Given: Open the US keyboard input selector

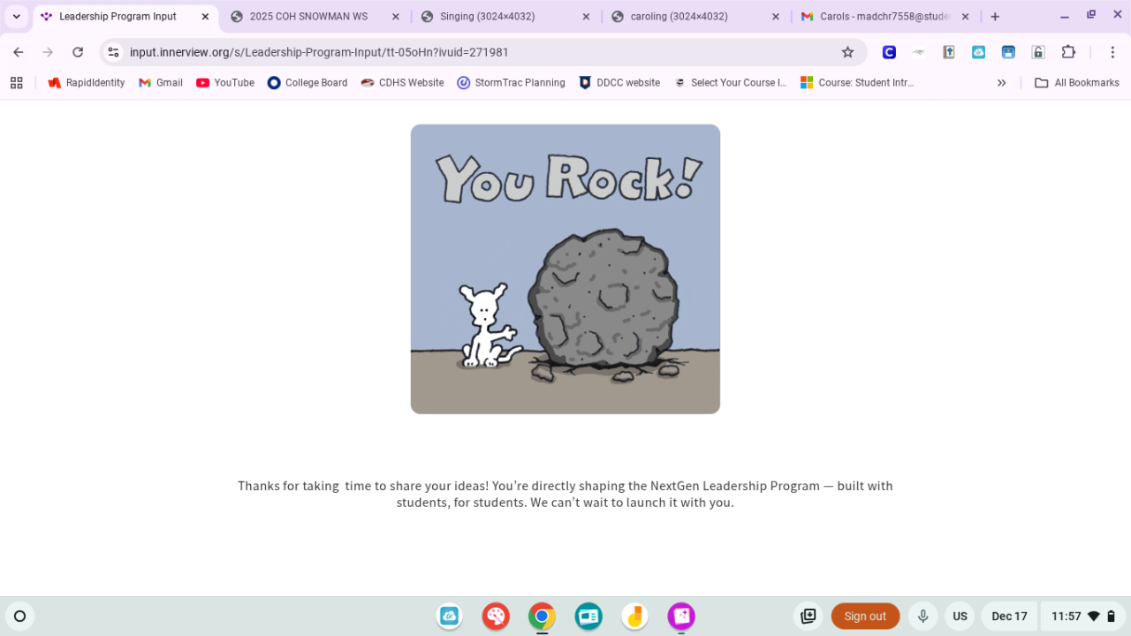Looking at the screenshot, I should click(x=960, y=616).
